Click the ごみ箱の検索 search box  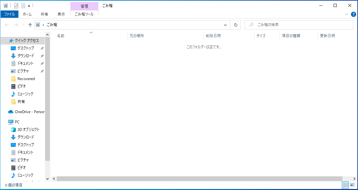point(299,25)
